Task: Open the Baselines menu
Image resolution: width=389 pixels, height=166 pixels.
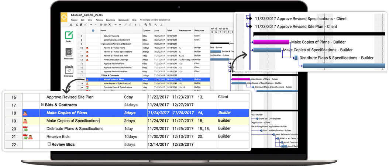Action: click(110, 20)
